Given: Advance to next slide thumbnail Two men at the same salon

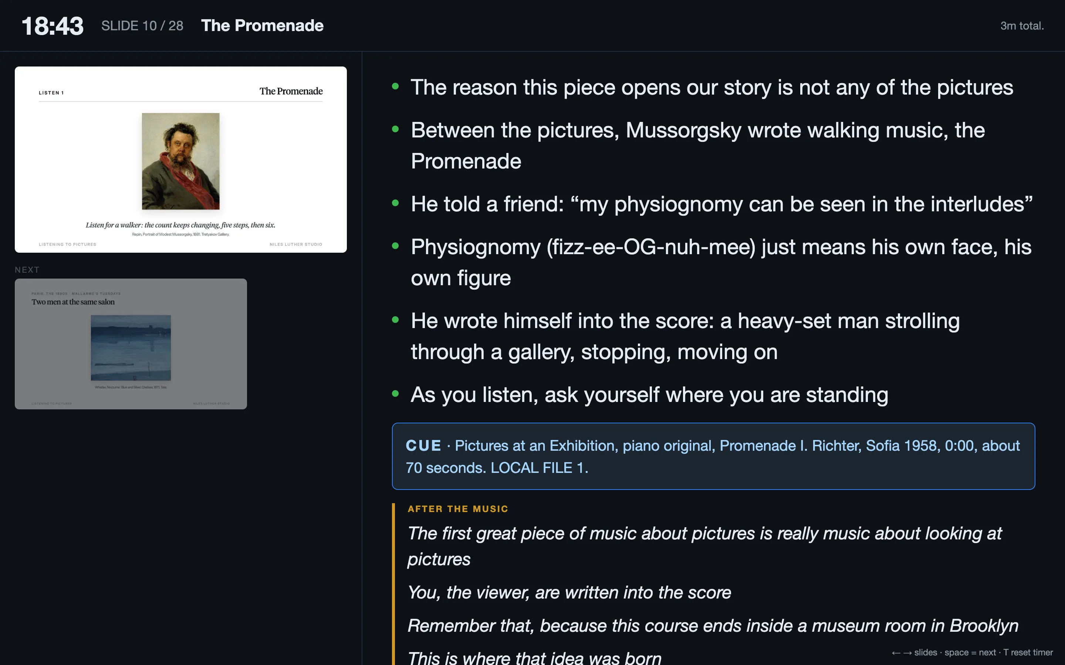Looking at the screenshot, I should pos(131,344).
